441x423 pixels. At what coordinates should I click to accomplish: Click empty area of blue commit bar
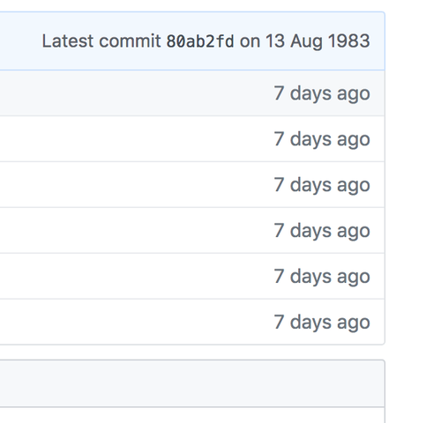tap(20, 41)
